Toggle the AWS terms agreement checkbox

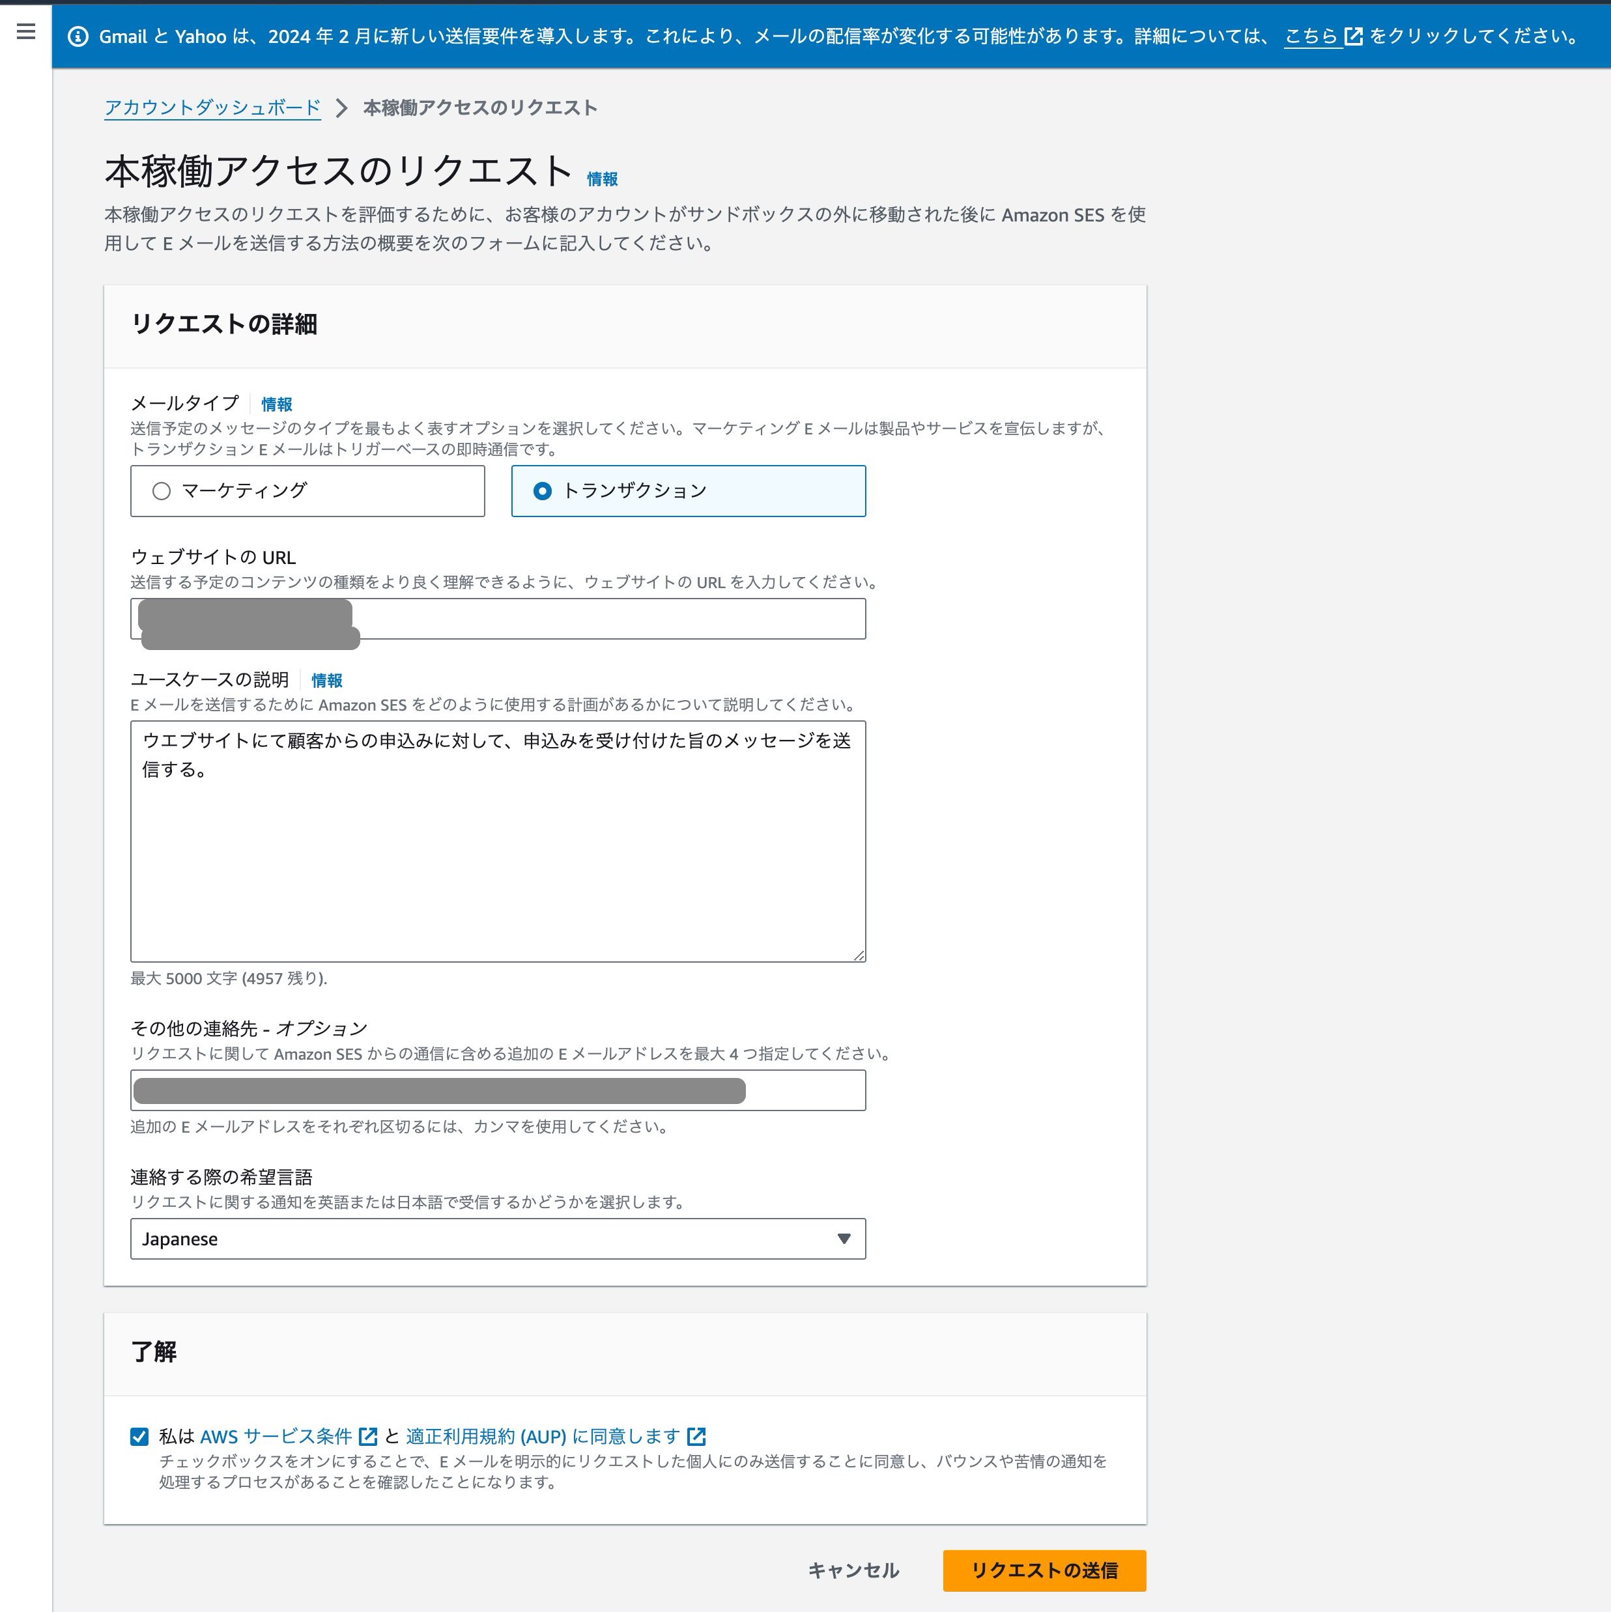click(x=139, y=1436)
